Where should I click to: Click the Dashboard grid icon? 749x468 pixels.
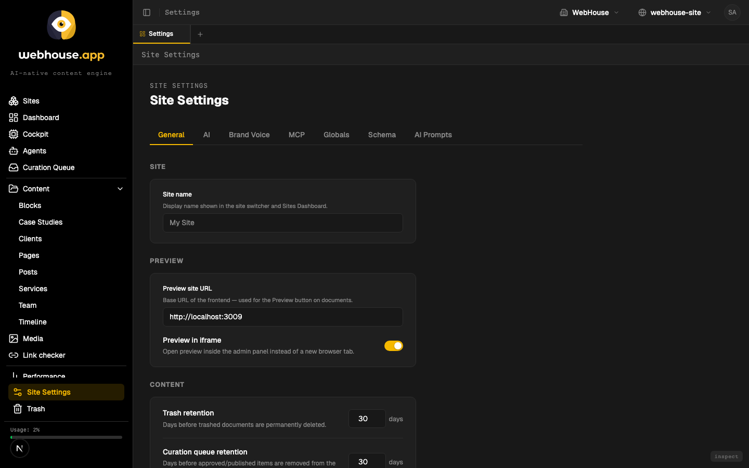(x=14, y=118)
